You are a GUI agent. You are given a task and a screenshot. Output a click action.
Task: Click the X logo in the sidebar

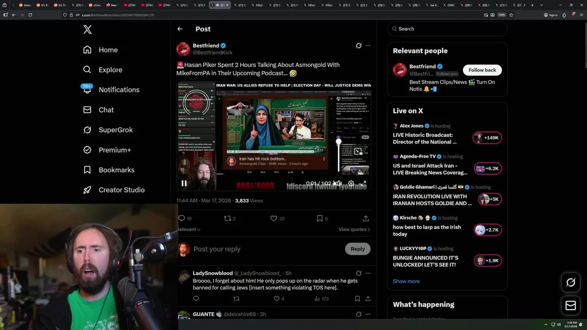click(x=88, y=30)
